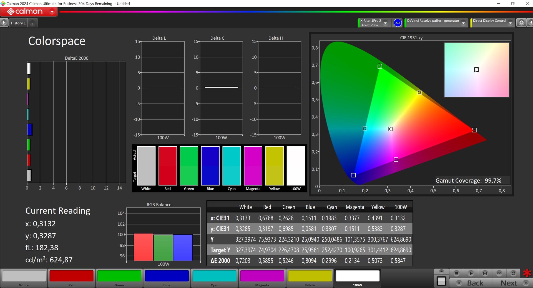Screen dimensions: 533x288
Task: Expand DaVinci Resolve pattern generator dropdown
Action: click(x=463, y=23)
